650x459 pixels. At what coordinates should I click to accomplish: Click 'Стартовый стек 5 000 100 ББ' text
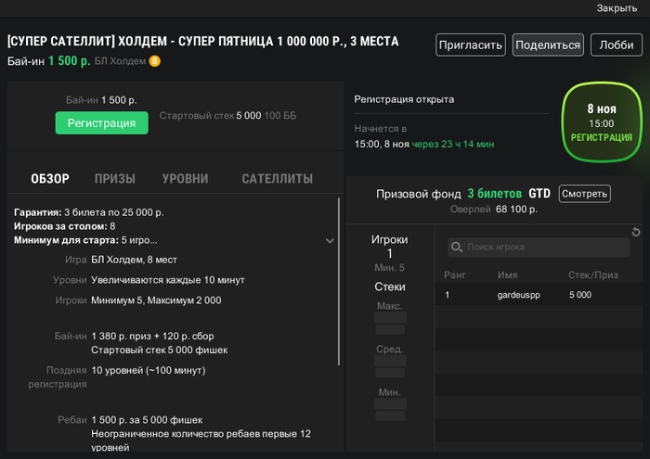click(x=228, y=116)
